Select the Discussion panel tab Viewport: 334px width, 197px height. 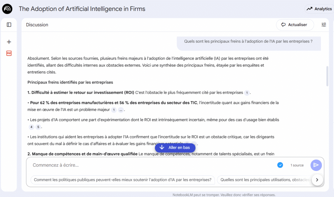(37, 25)
